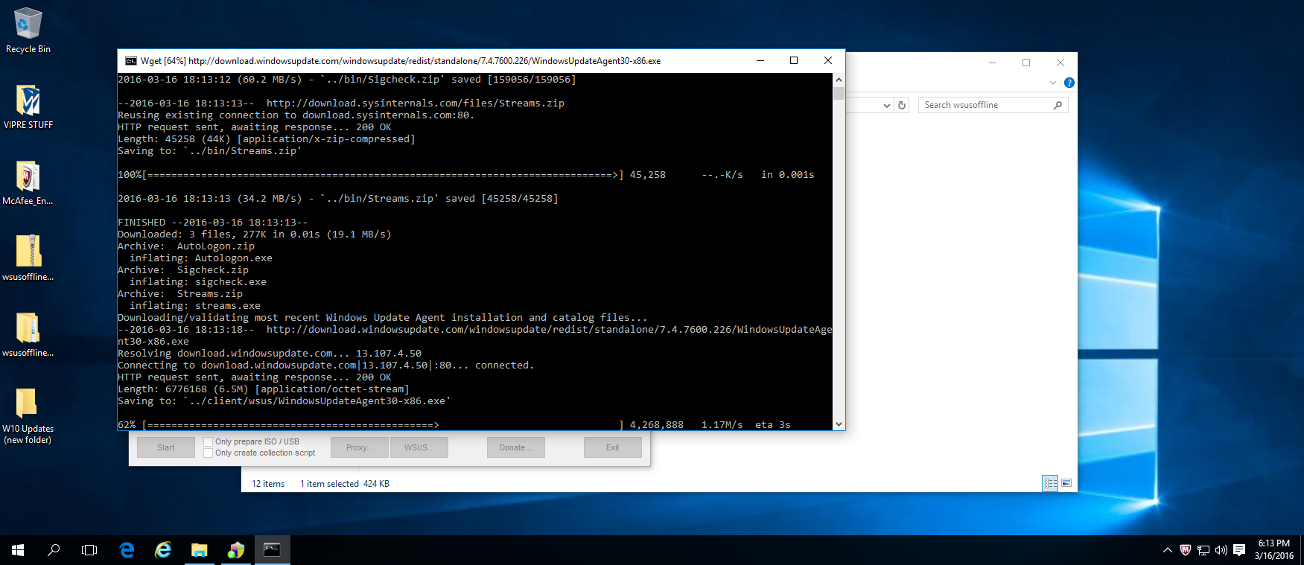This screenshot has width=1304, height=565.
Task: Switch Explorer to large icons view
Action: point(1066,483)
